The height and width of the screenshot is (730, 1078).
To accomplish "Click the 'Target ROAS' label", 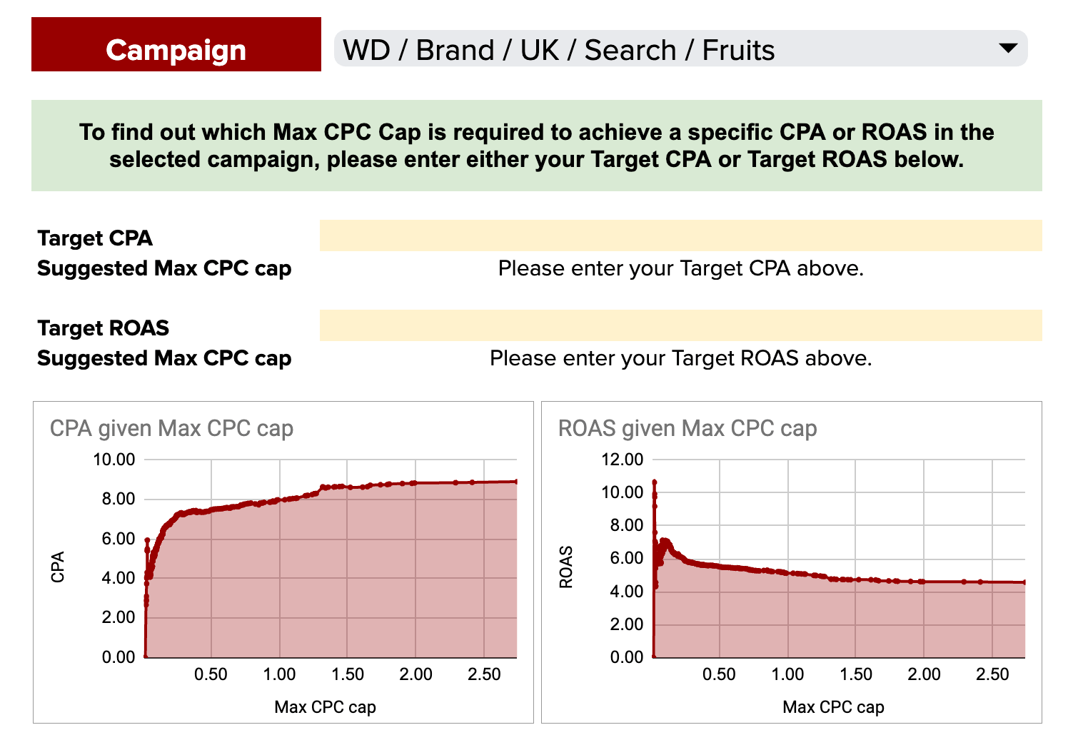I will coord(103,328).
